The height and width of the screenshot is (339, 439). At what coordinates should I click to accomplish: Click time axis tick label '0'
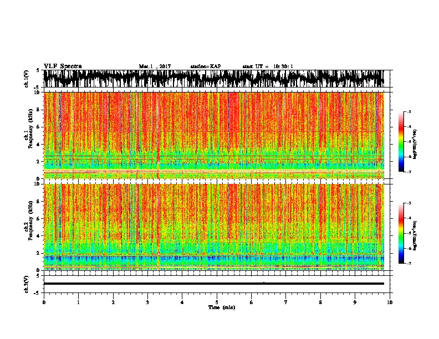point(44,302)
